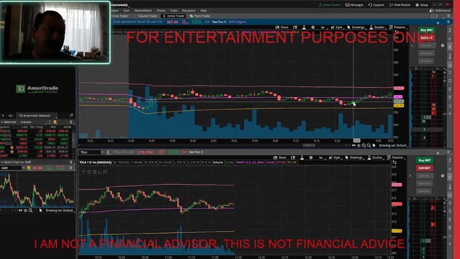Click zoom in magnifier below SPY chart

pyautogui.click(x=364, y=145)
